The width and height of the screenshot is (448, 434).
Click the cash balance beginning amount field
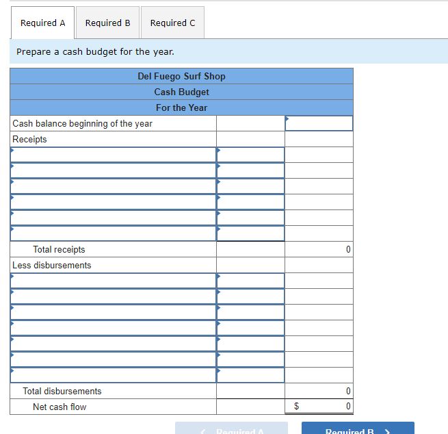point(319,123)
